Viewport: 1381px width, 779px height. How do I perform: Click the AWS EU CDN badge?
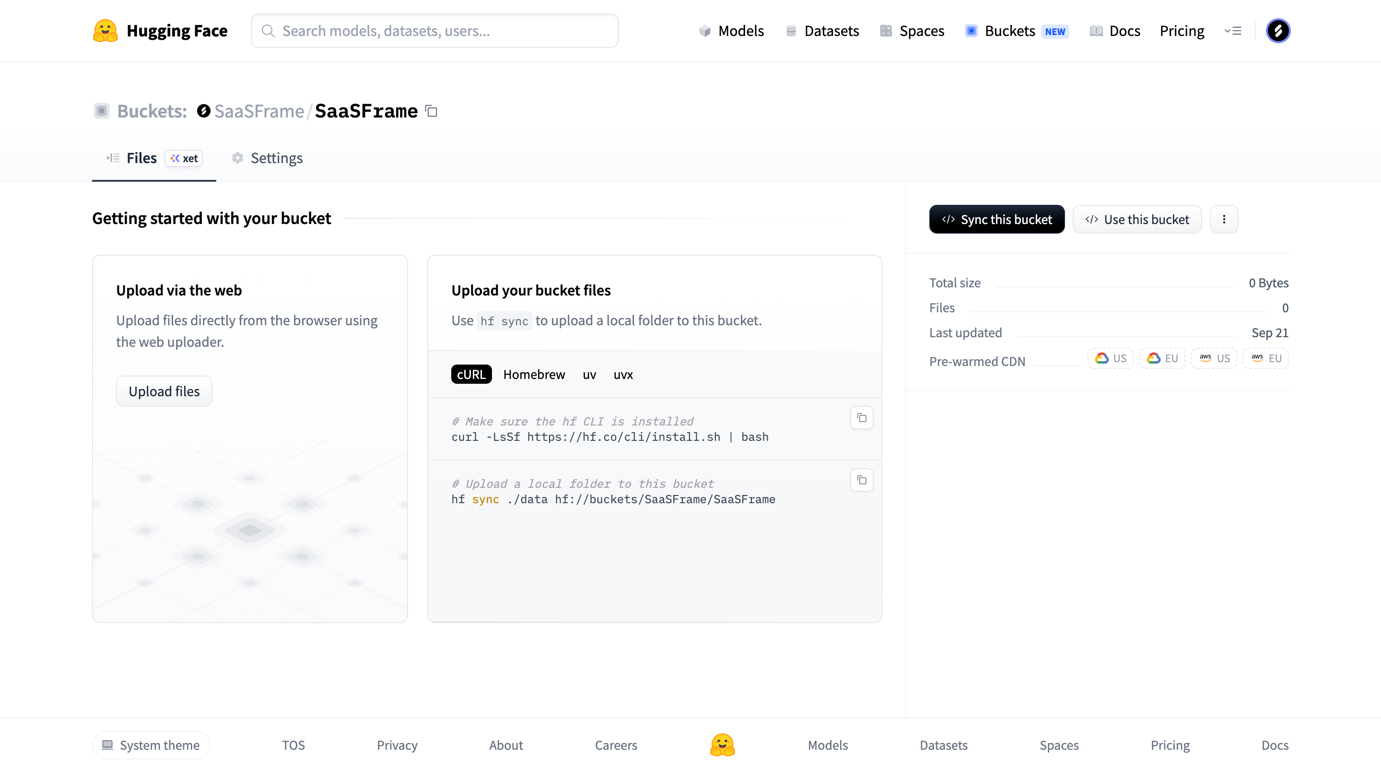coord(1266,358)
